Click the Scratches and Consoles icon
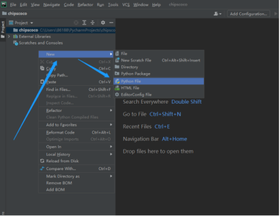Screen dimensions: 280x216 pos(15,43)
